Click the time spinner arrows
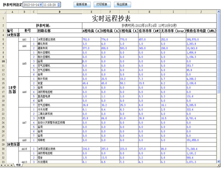 tap(59, 5)
